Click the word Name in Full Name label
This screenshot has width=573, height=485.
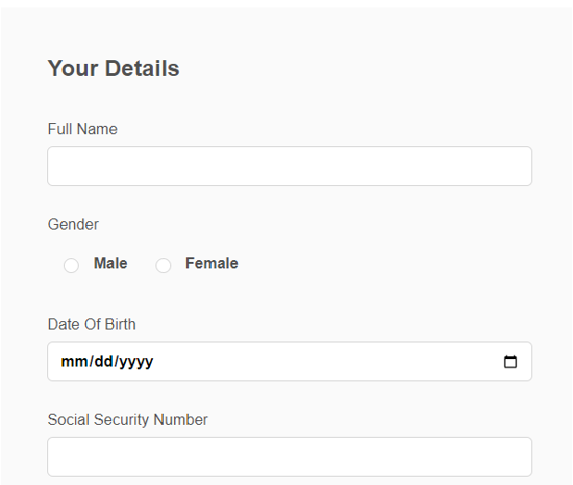(x=97, y=129)
